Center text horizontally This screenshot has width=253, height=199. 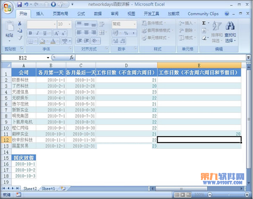pyautogui.click(x=87, y=33)
